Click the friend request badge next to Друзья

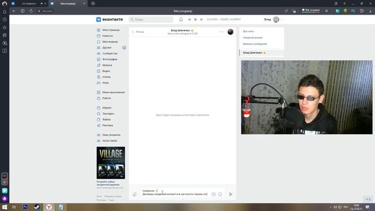coord(124,47)
